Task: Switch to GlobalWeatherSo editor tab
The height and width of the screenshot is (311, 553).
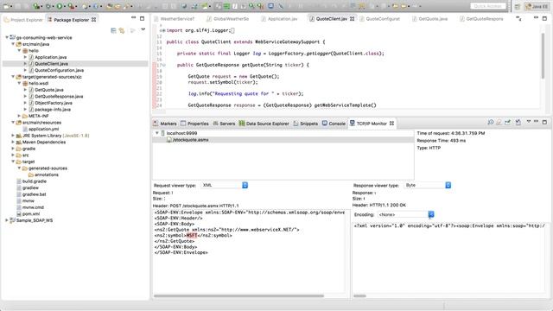Action: click(228, 19)
